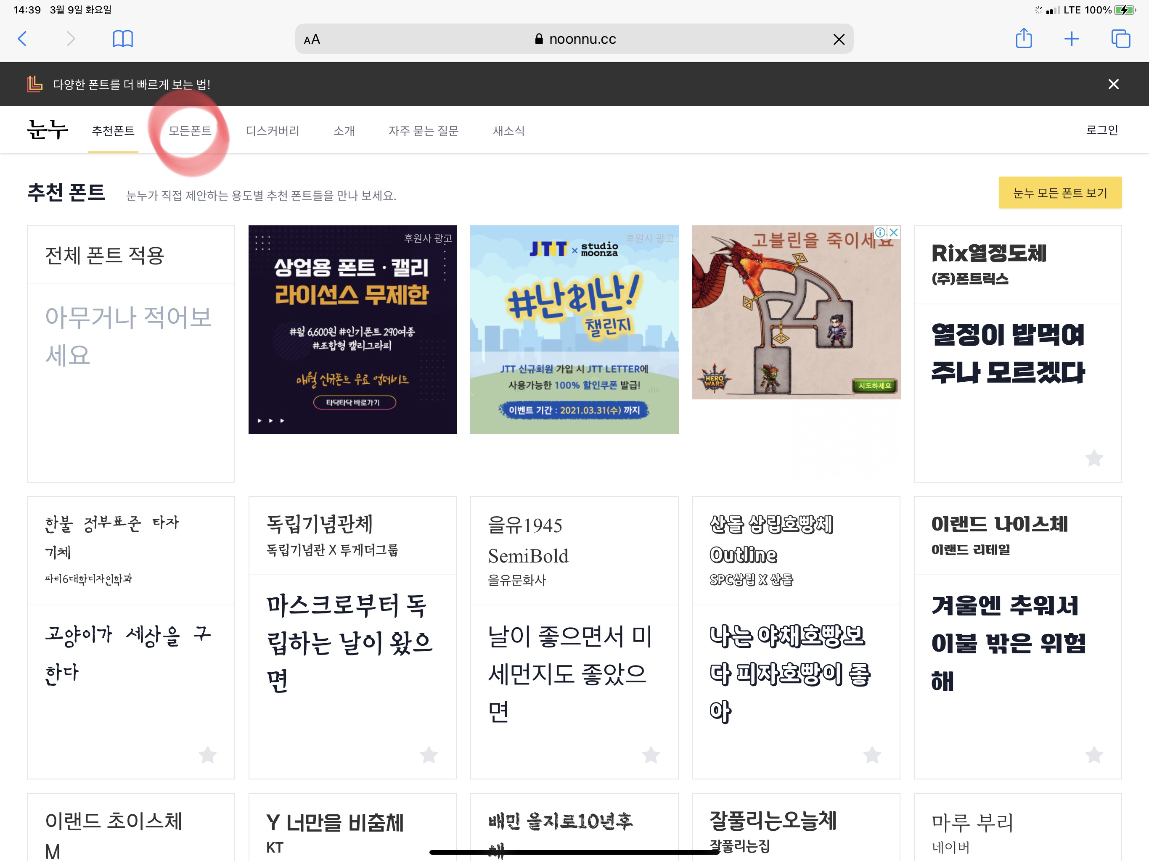Image resolution: width=1149 pixels, height=861 pixels.
Task: Click the (주)폰트릭스 foundry name
Action: point(970,279)
